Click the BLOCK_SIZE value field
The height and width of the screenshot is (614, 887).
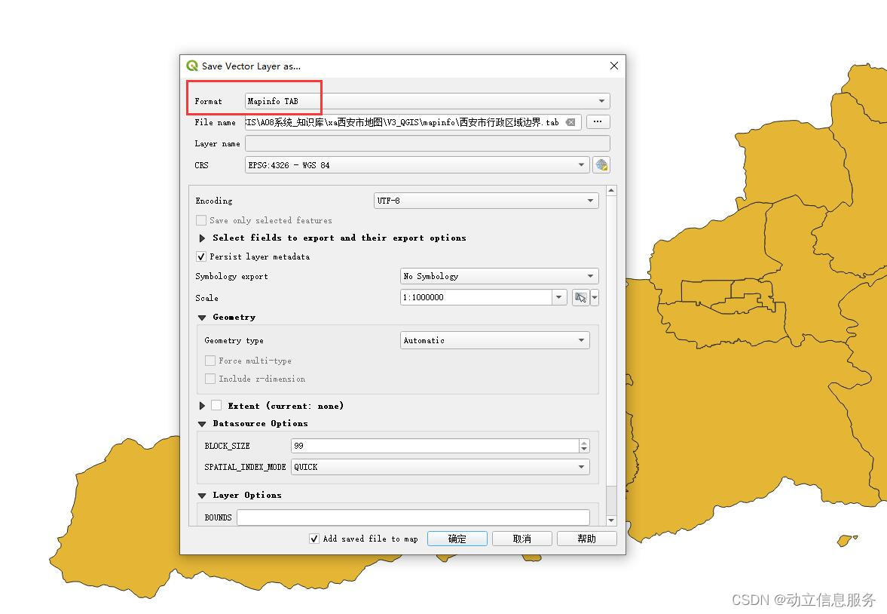click(x=434, y=446)
